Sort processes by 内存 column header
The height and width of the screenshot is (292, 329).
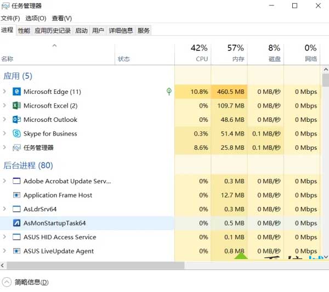(229, 54)
